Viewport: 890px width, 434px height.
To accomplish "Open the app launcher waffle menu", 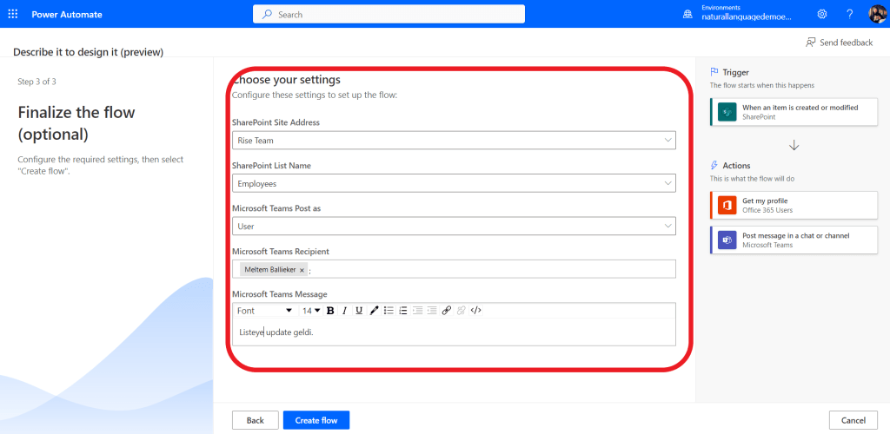I will (x=13, y=14).
